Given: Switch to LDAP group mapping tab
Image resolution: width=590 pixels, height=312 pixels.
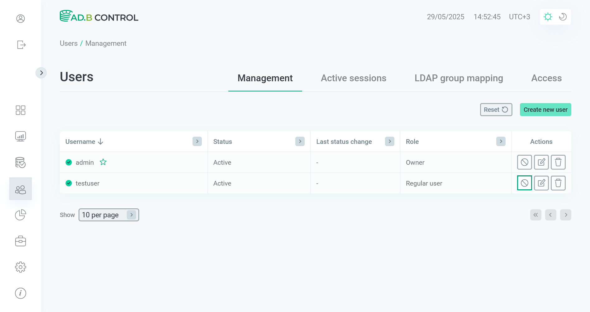Looking at the screenshot, I should tap(459, 78).
